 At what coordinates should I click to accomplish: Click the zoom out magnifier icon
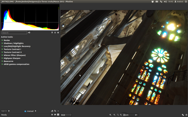click(114, 115)
